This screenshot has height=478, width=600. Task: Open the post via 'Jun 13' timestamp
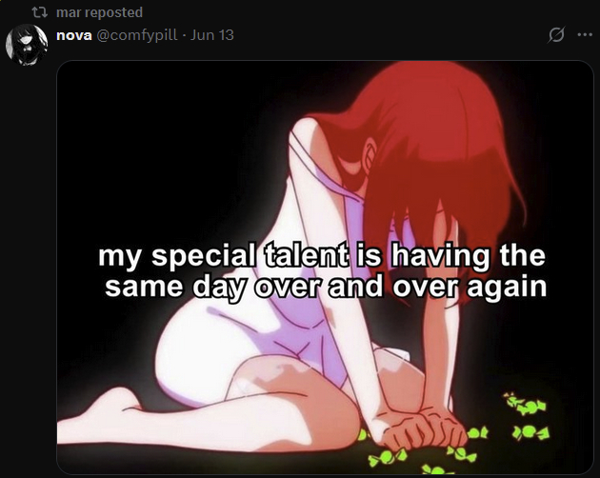(x=212, y=35)
